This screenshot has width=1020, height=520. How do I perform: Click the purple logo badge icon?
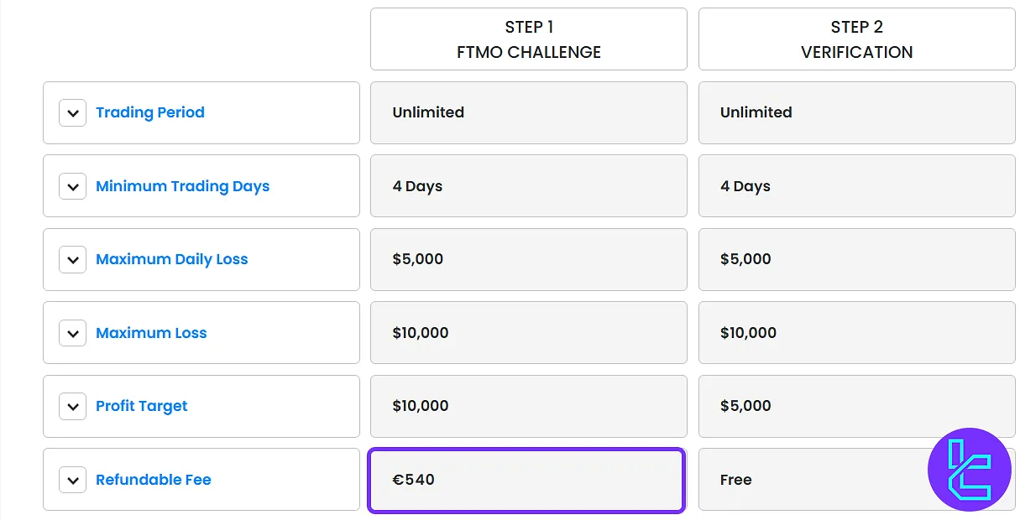[969, 470]
